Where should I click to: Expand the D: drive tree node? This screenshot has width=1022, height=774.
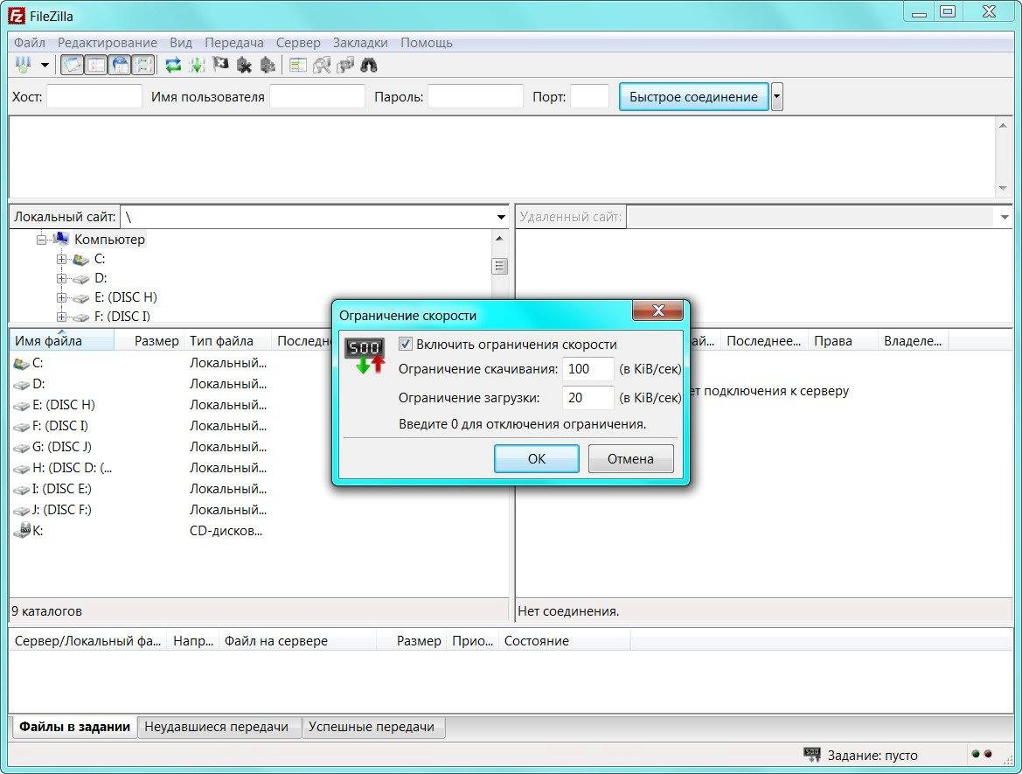click(x=61, y=278)
